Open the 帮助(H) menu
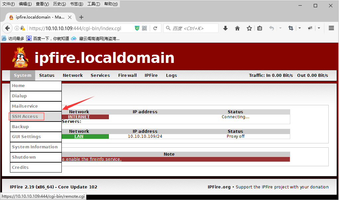339x200 pixels. click(111, 4)
